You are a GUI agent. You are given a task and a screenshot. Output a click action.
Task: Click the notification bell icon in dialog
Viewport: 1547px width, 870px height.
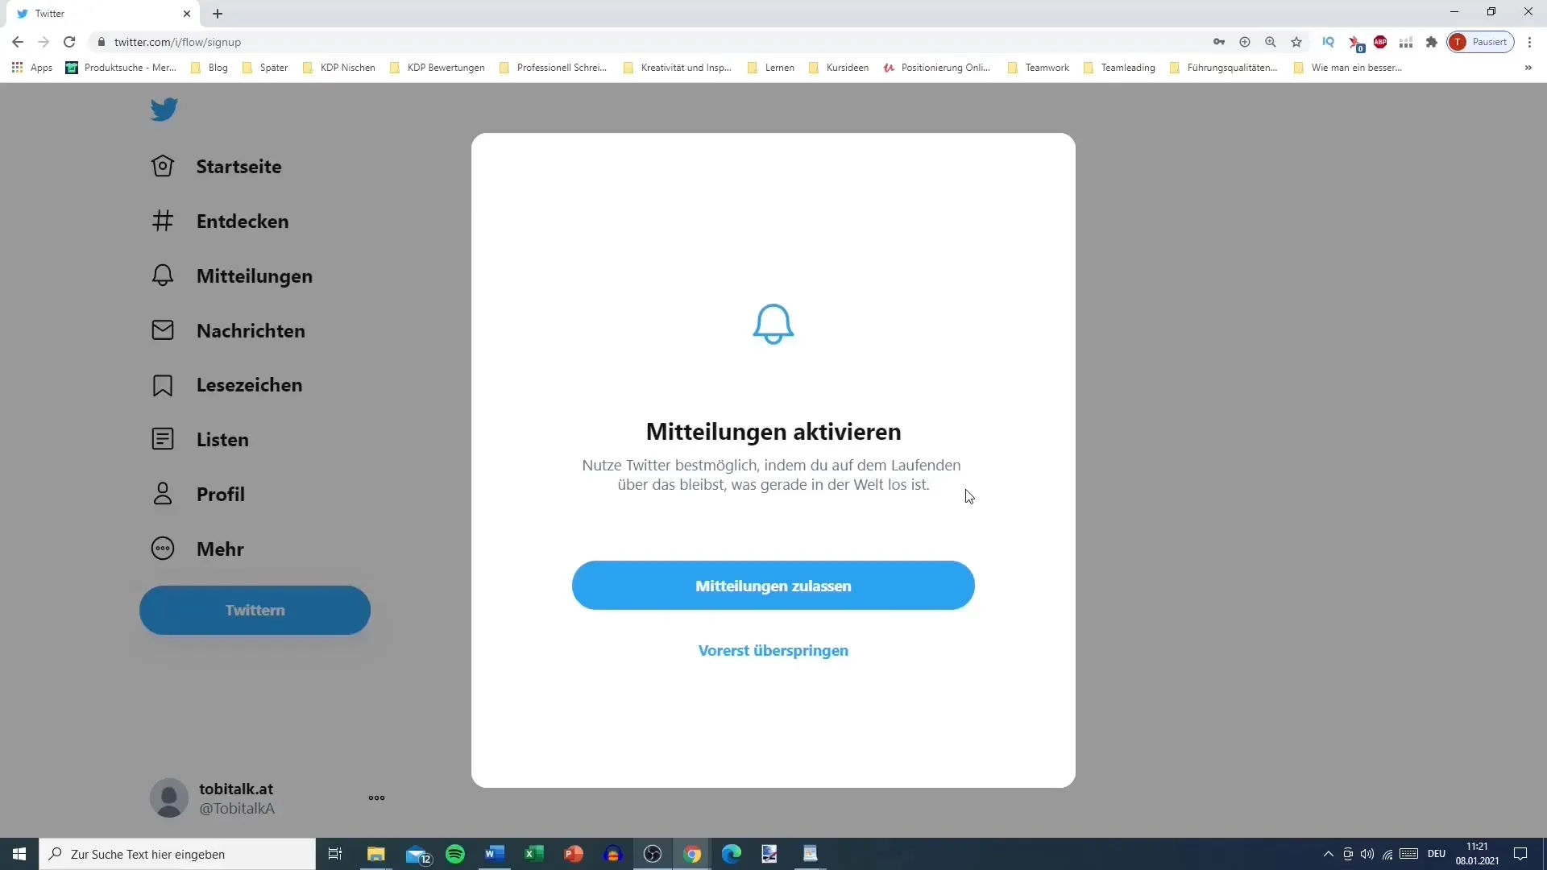[773, 324]
